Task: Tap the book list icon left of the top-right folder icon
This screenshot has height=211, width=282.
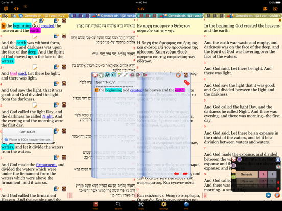Action: [265, 9]
